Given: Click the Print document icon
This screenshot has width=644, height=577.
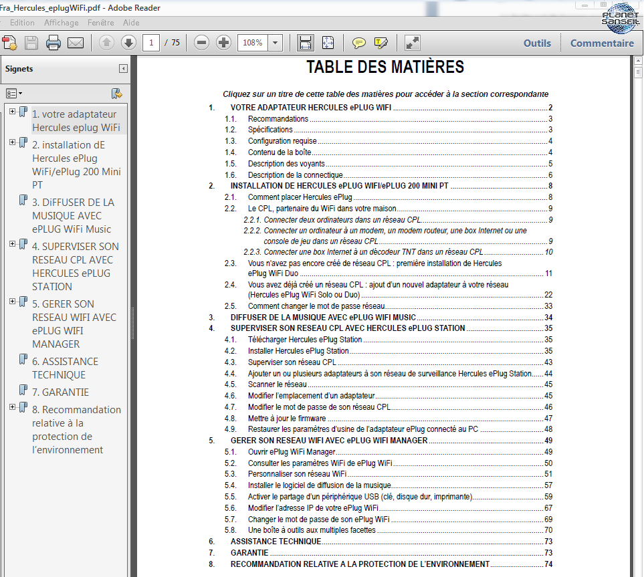Looking at the screenshot, I should [x=53, y=43].
